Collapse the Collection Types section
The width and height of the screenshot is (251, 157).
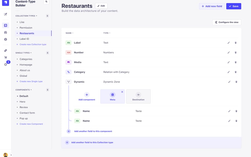click(26, 16)
